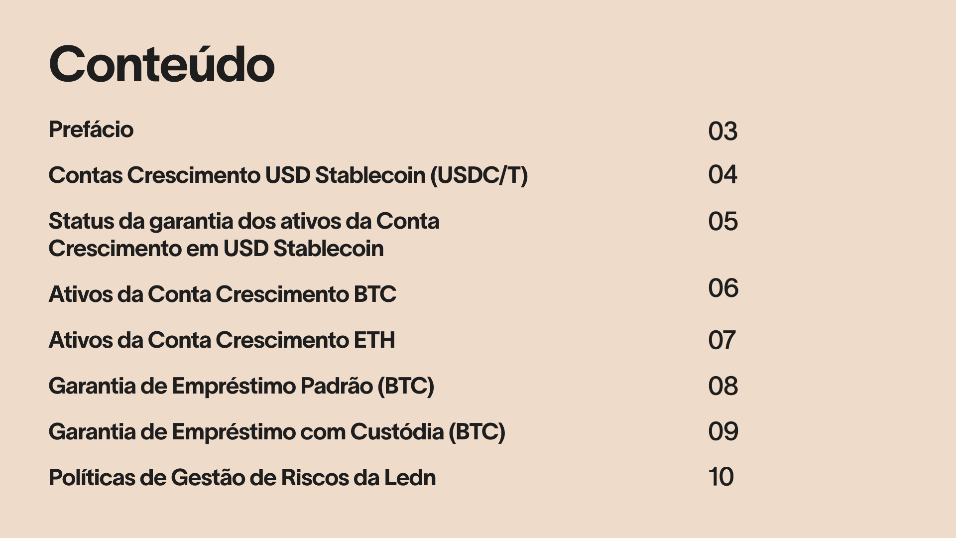956x538 pixels.
Task: Open Garantia de Empréstimo com Custódia (BTC)
Action: [x=277, y=432]
